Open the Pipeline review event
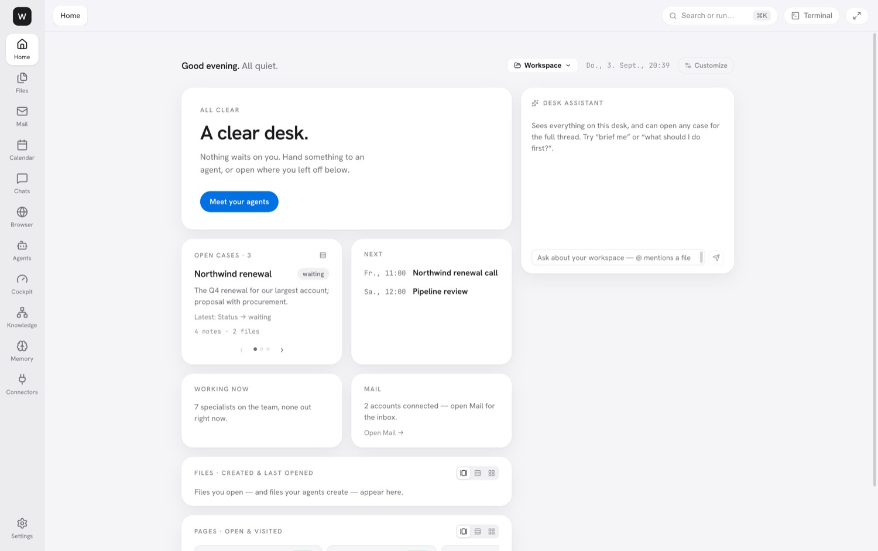878x551 pixels. (x=416, y=292)
